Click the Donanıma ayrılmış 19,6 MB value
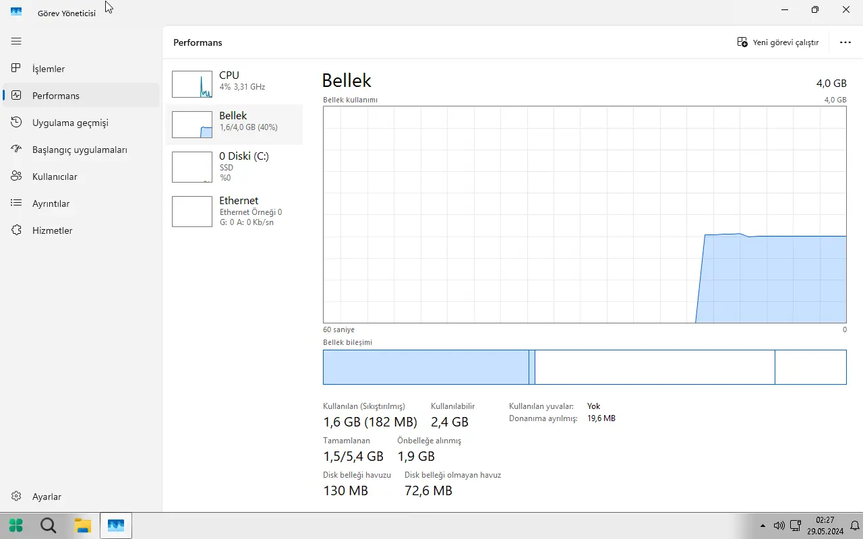 [601, 418]
